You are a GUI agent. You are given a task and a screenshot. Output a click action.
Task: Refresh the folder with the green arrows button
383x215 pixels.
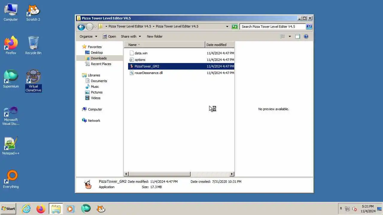(235, 27)
